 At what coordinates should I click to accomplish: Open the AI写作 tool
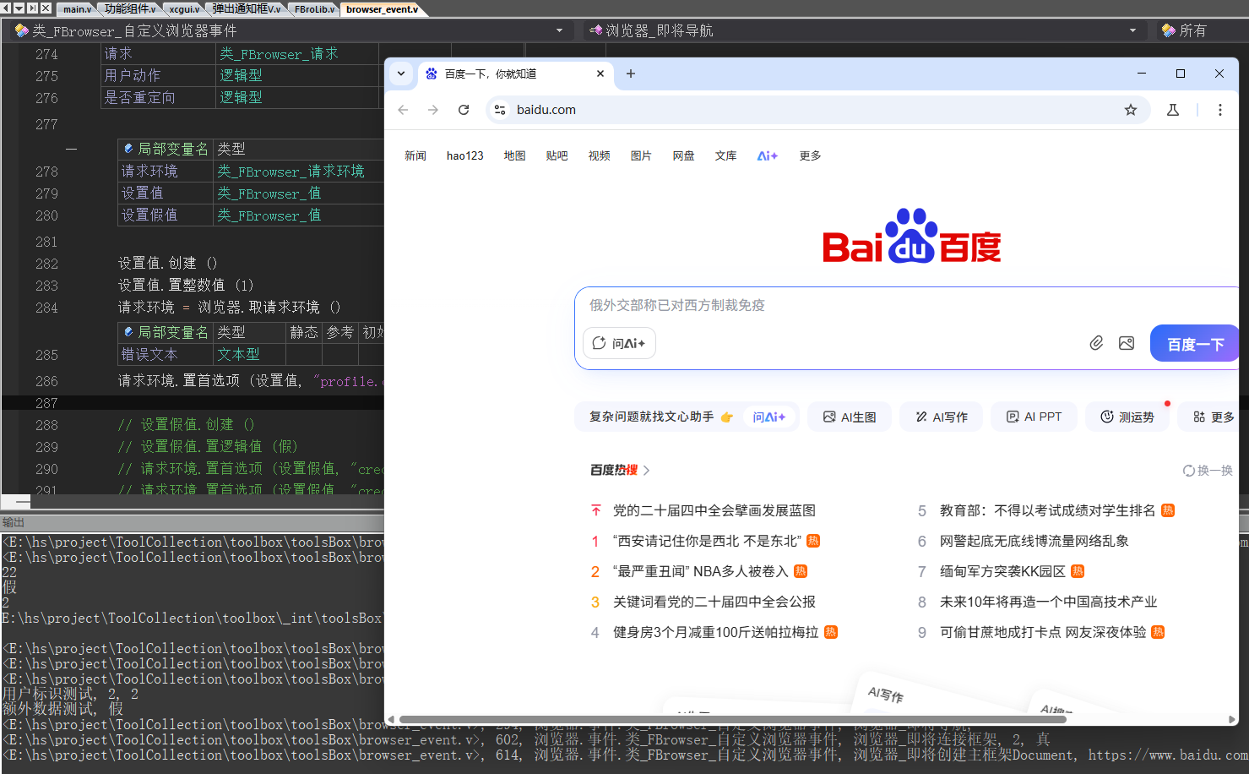coord(942,417)
